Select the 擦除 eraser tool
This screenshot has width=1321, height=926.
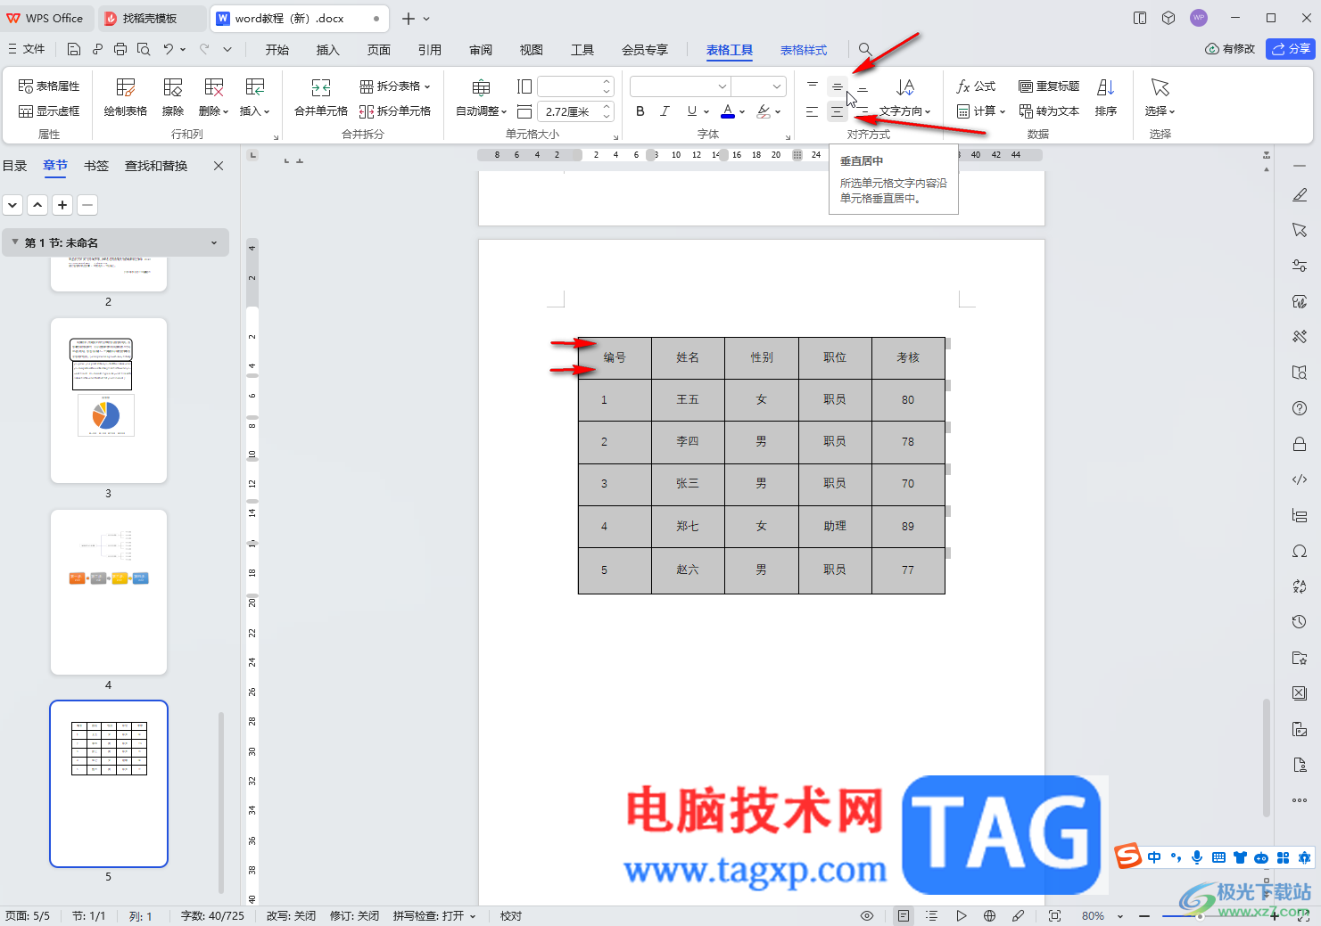point(173,97)
